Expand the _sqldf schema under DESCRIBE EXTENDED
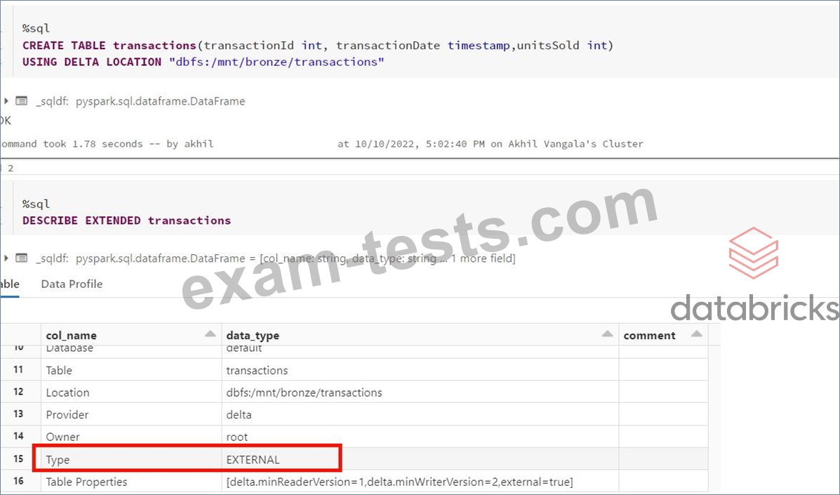 6,258
